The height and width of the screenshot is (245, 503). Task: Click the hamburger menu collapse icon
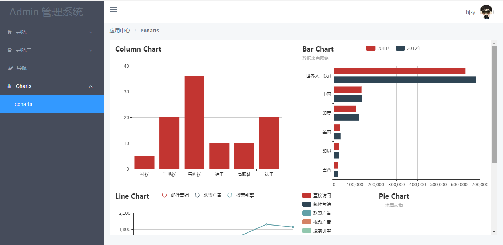tap(113, 10)
